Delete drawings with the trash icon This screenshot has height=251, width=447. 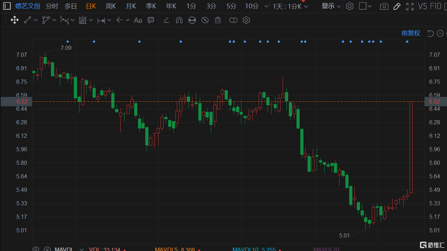pos(218,20)
